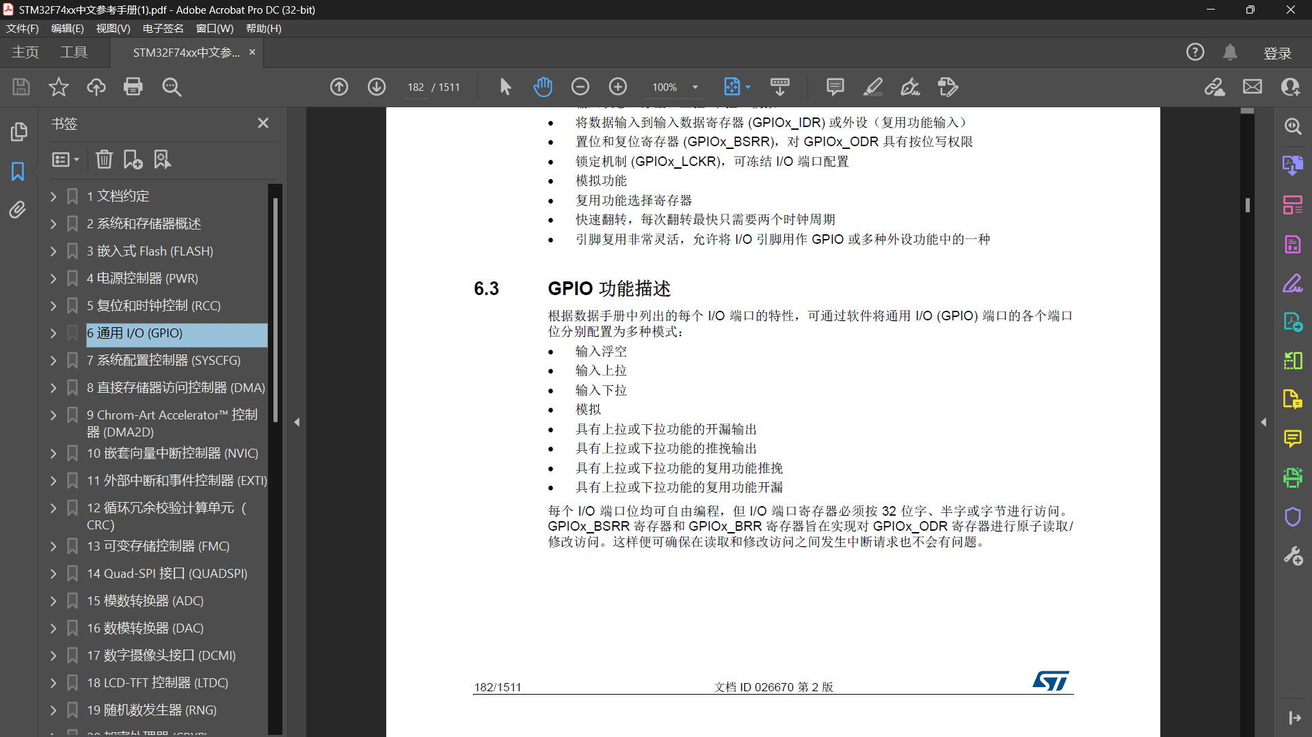1312x737 pixels.
Task: Switch to the 工具 tab
Action: [x=74, y=52]
